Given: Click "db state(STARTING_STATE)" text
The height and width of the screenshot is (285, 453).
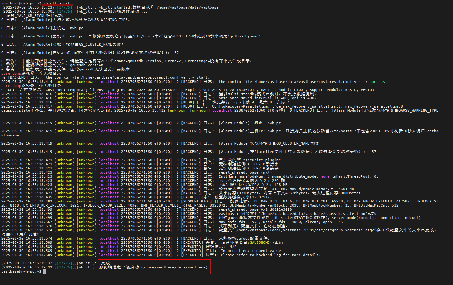Looking at the screenshot, I should [x=301, y=218].
